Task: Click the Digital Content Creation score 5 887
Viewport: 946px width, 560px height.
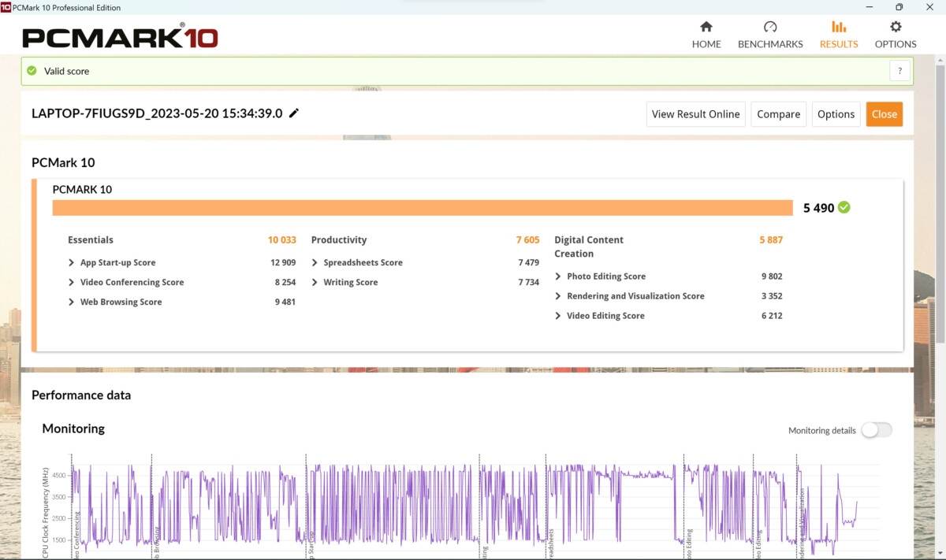Action: [x=770, y=239]
